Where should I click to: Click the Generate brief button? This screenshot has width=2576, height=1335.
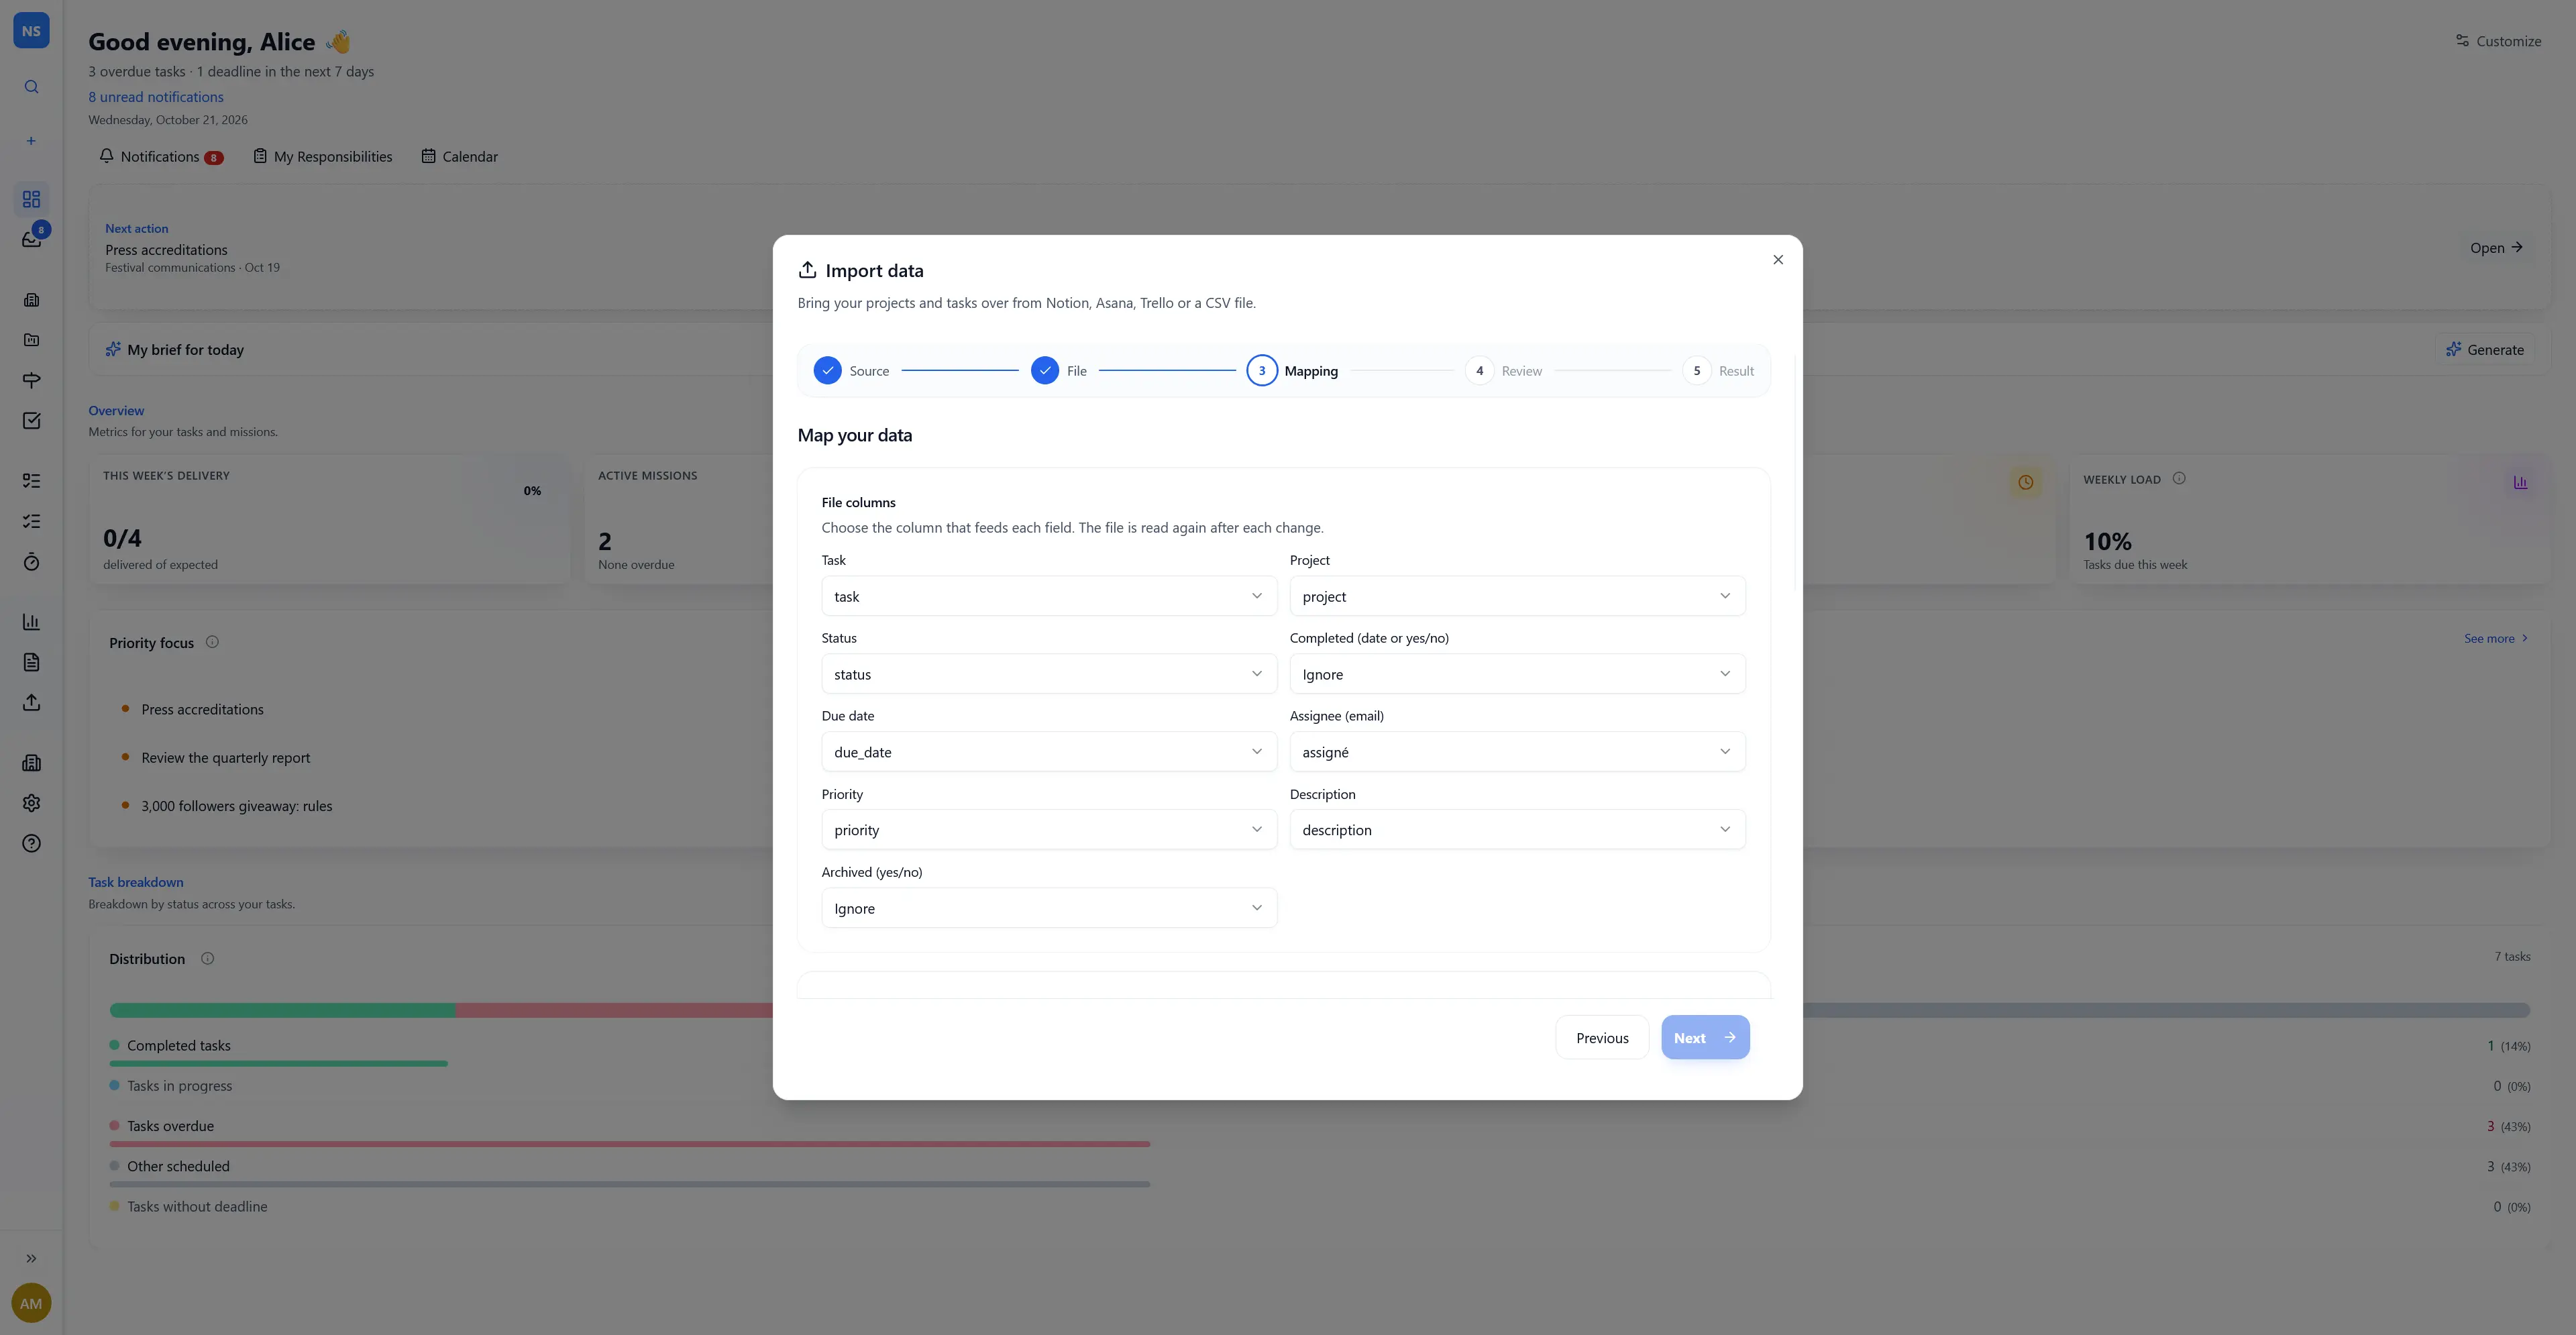pyautogui.click(x=2485, y=350)
